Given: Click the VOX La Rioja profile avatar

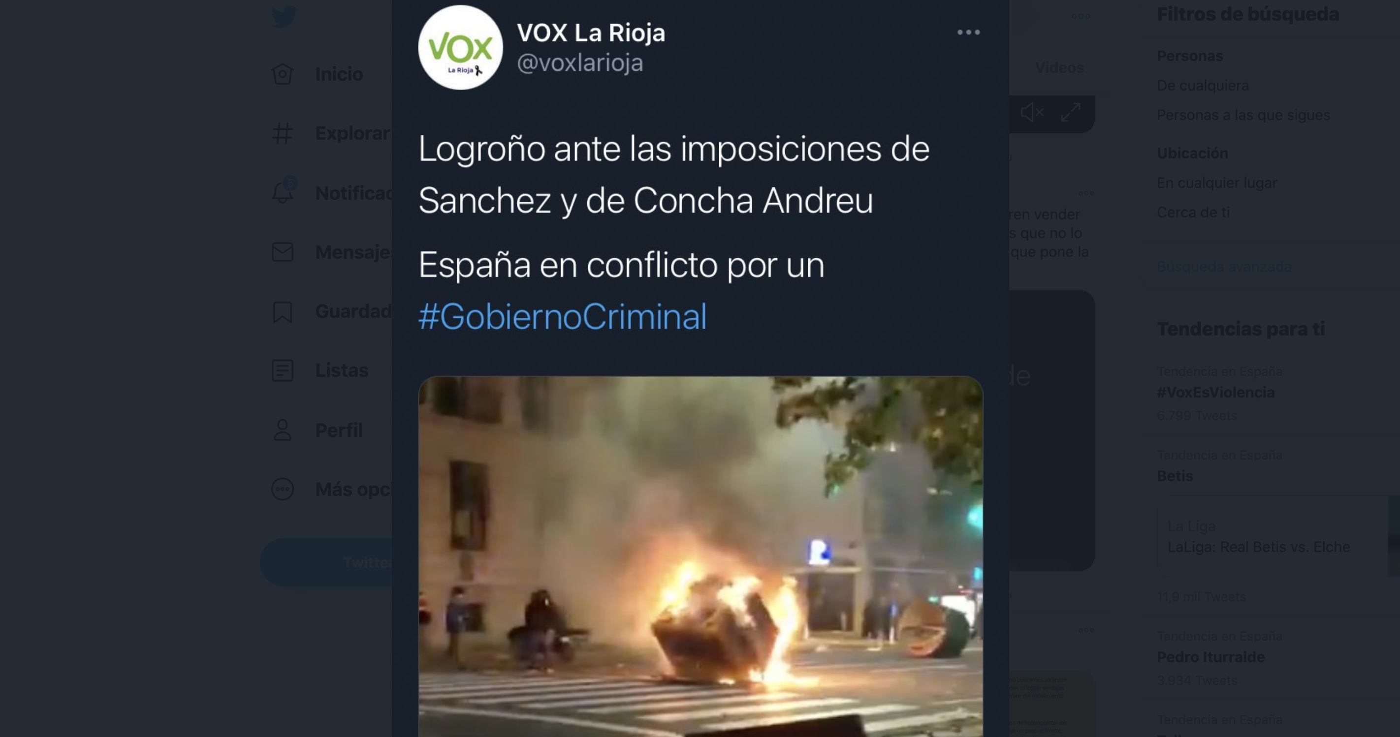Looking at the screenshot, I should [460, 47].
